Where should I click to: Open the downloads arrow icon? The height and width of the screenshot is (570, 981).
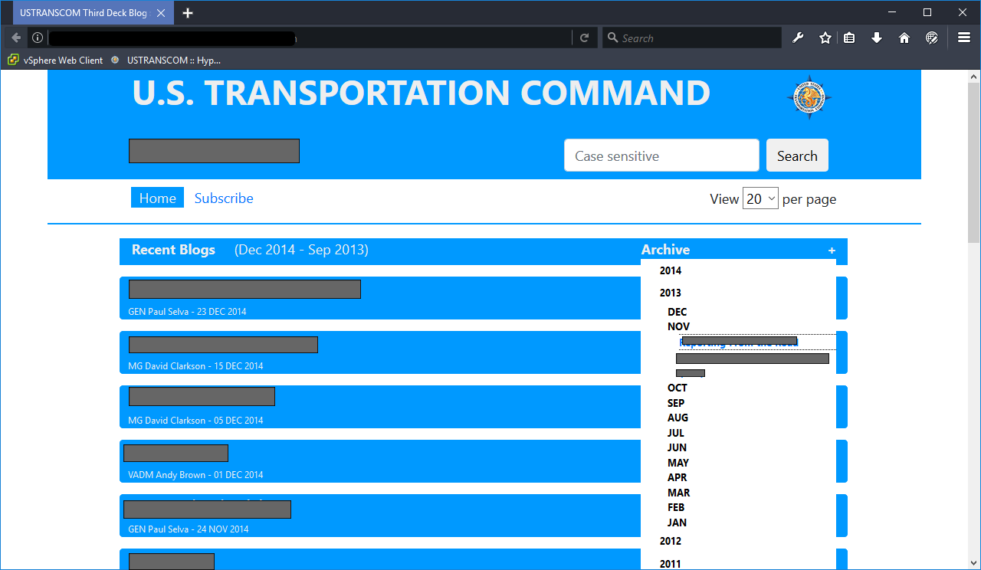point(877,38)
